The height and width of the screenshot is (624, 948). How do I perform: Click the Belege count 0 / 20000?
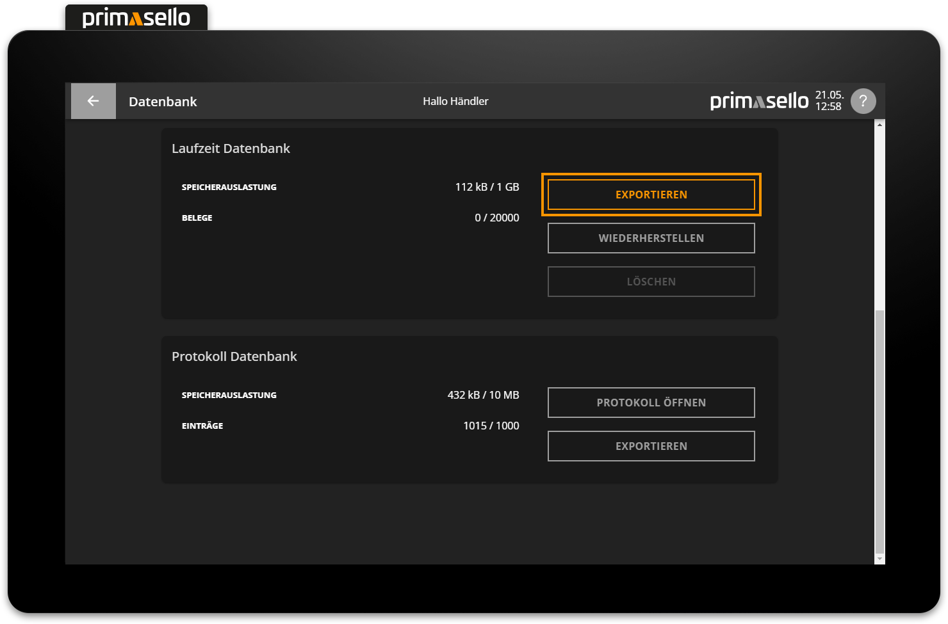point(496,218)
